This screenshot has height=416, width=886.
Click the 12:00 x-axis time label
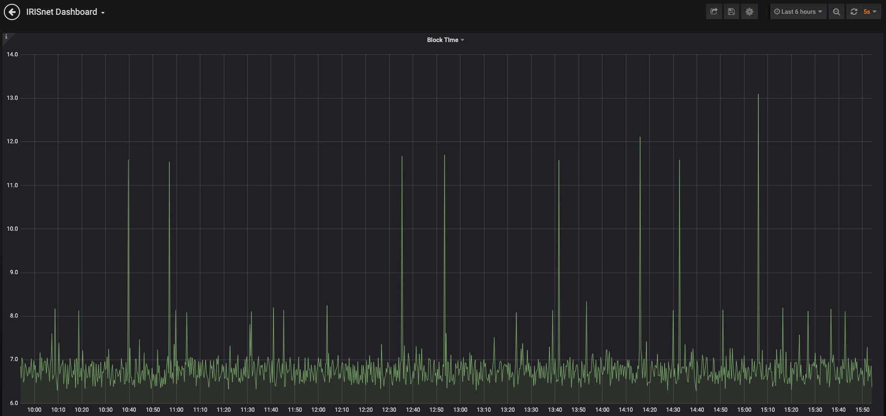point(318,410)
